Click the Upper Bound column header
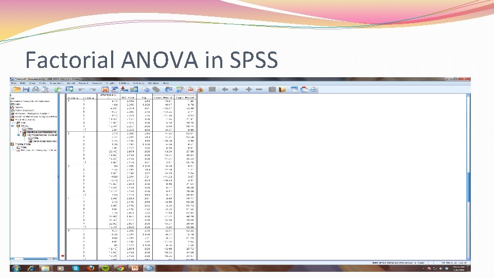The height and width of the screenshot is (278, 494). [185, 98]
